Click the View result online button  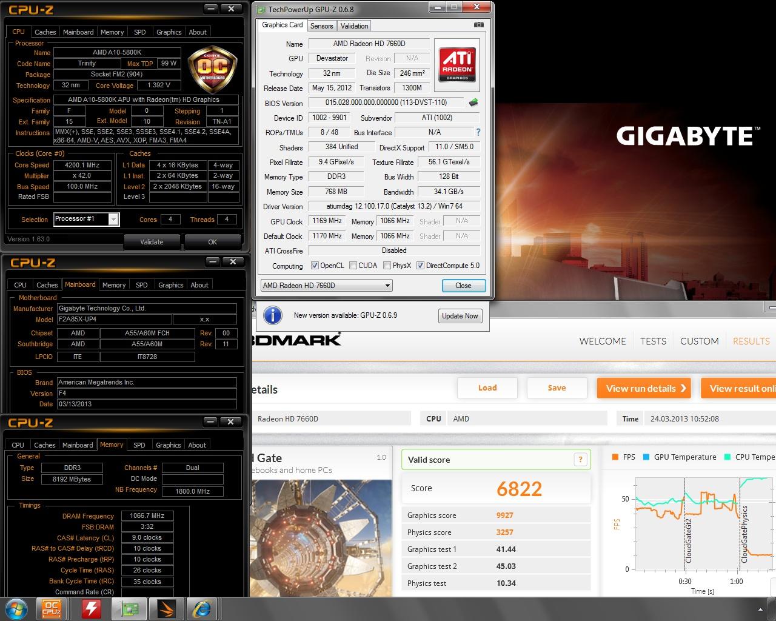coord(739,388)
